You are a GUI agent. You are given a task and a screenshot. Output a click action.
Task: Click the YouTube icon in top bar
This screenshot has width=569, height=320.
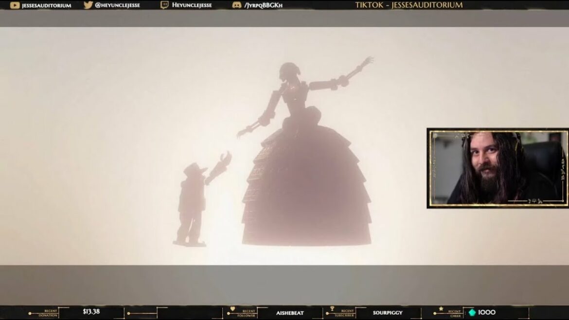(x=15, y=5)
